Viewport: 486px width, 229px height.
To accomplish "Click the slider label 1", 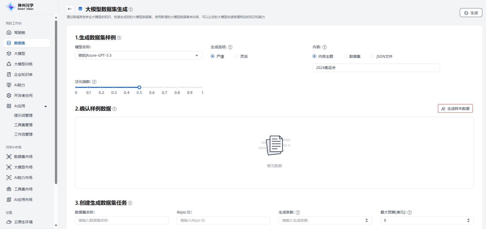I will (x=202, y=93).
